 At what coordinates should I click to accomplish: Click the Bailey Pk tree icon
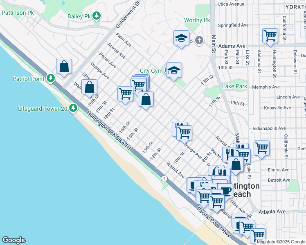(x=96, y=16)
